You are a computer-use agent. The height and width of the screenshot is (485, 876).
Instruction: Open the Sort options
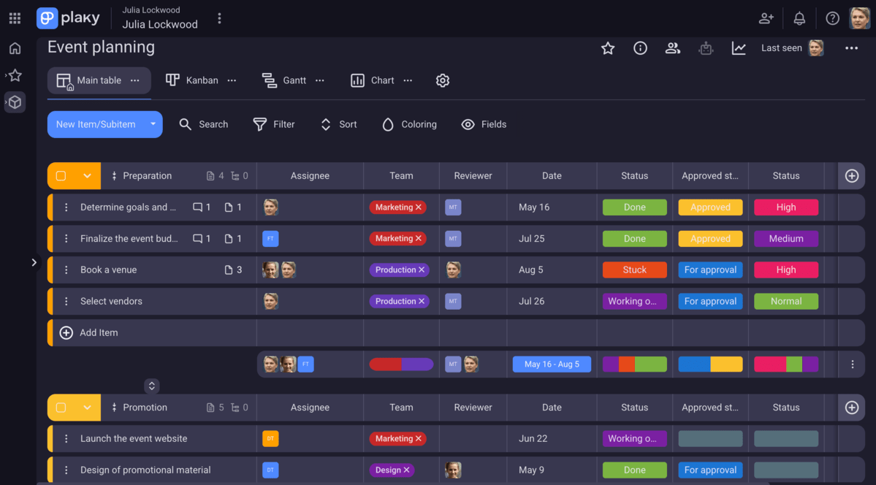click(338, 124)
